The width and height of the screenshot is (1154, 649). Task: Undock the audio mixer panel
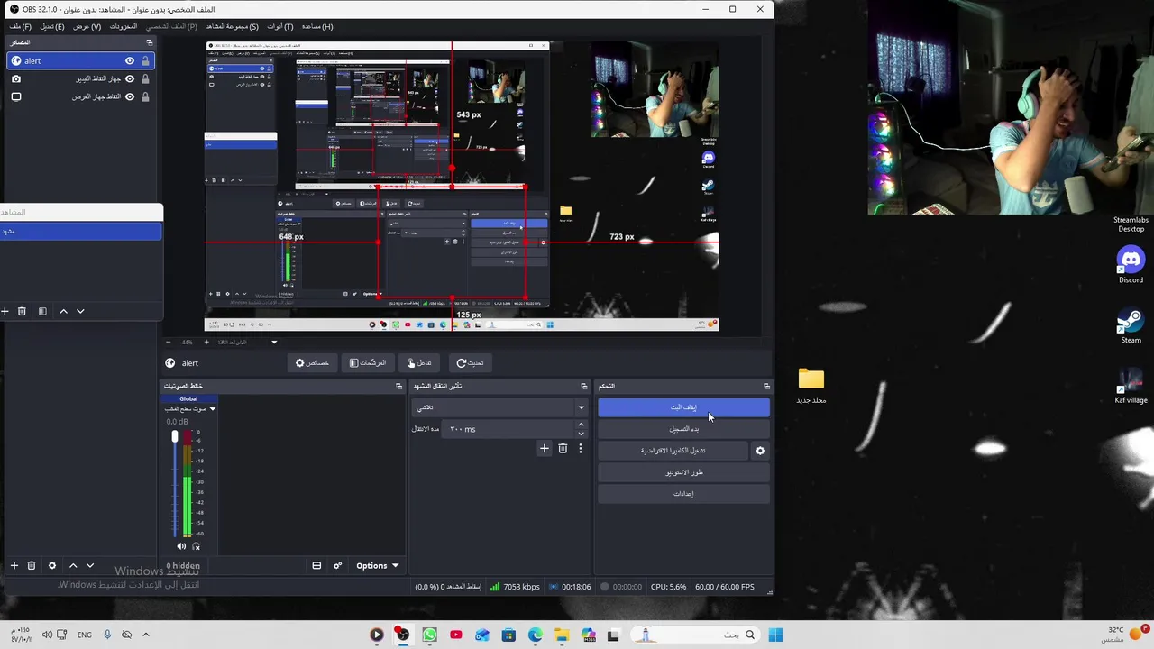click(398, 386)
